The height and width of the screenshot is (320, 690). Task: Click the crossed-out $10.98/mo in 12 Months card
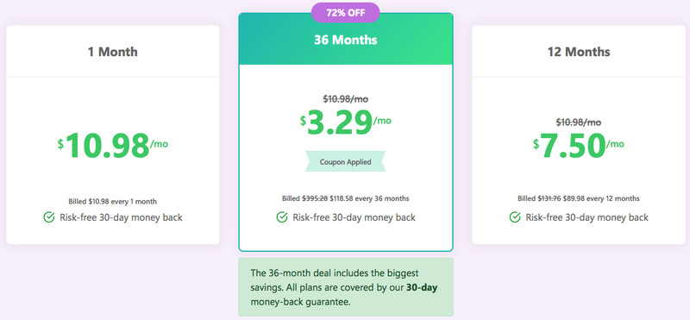[579, 122]
